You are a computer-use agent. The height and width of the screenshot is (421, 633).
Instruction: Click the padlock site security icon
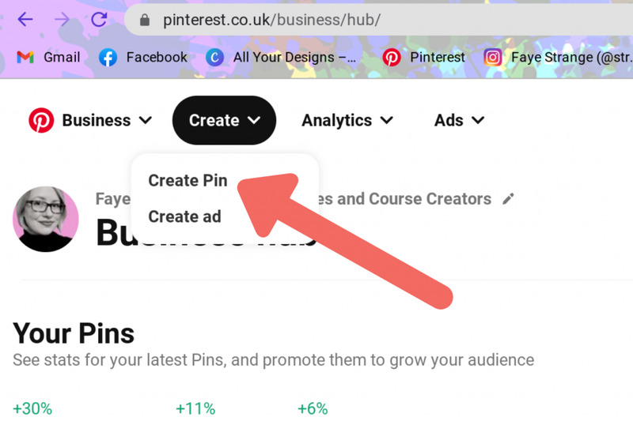coord(144,21)
